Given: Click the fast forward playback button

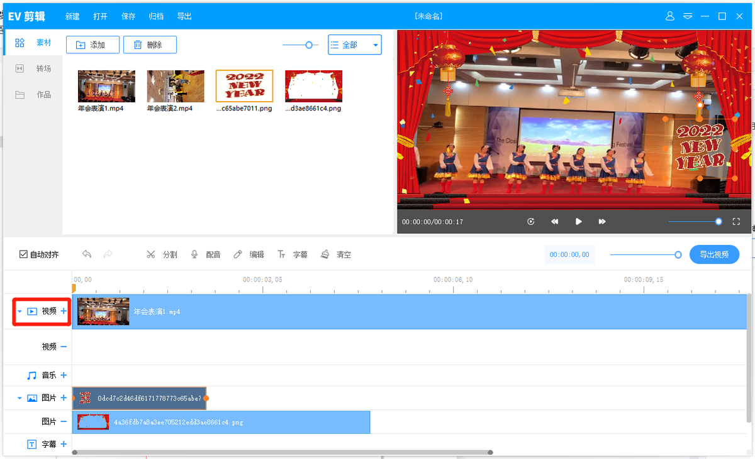Looking at the screenshot, I should 602,222.
